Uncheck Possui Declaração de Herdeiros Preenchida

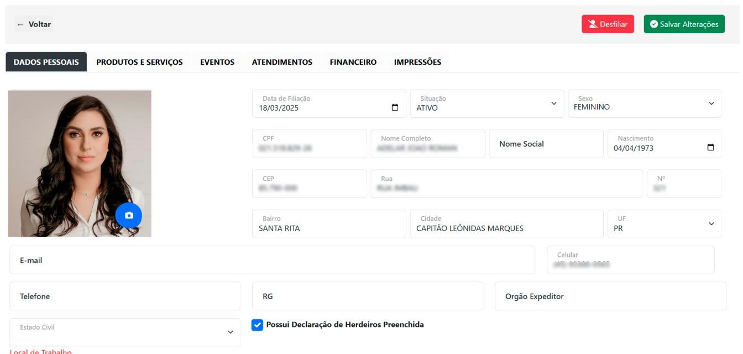pos(256,325)
